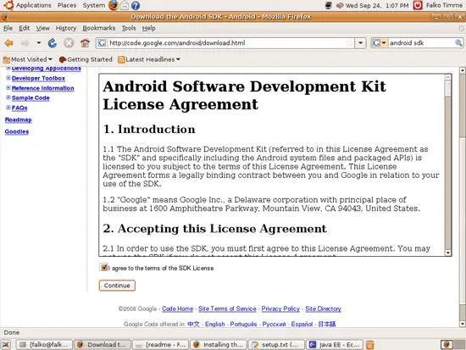
Task: Click the date and time clock
Action: tap(377, 5)
